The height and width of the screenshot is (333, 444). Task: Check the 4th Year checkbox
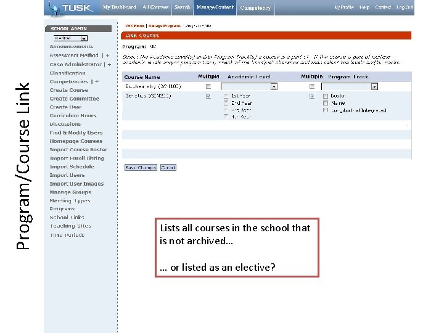coord(226,117)
